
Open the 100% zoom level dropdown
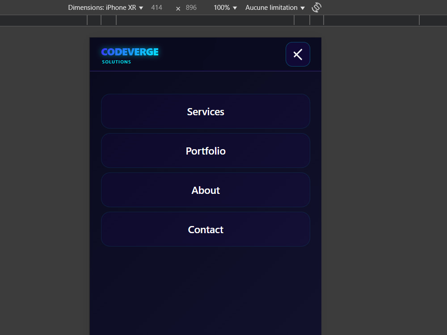coord(225,8)
